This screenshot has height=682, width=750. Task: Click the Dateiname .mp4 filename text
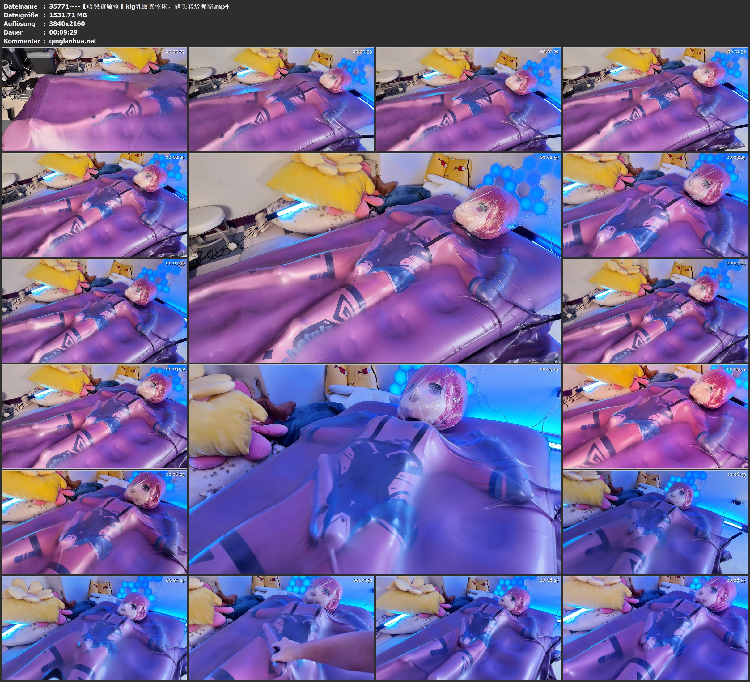(139, 6)
